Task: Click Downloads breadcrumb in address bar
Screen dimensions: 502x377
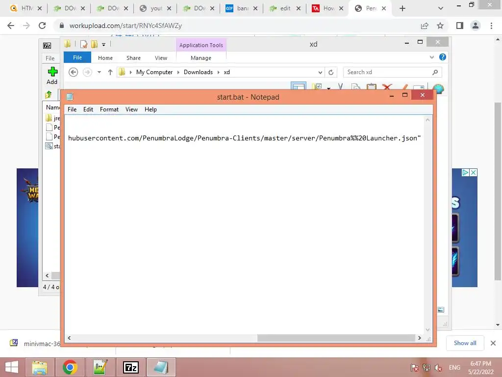Action: point(198,72)
